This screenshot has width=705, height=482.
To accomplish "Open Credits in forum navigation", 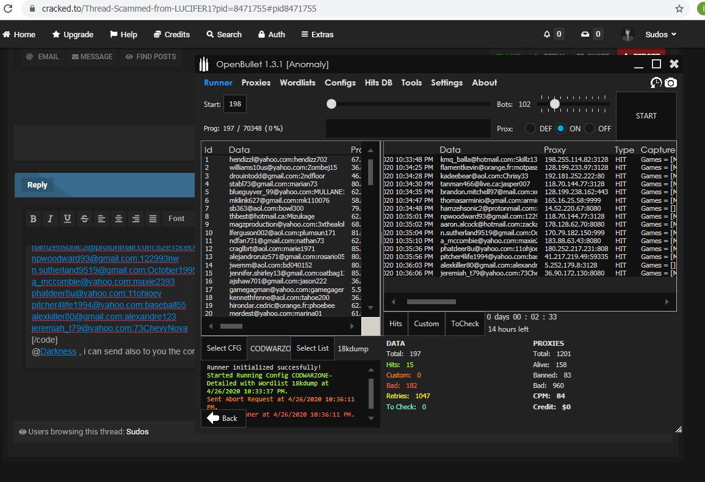I will 172,34.
